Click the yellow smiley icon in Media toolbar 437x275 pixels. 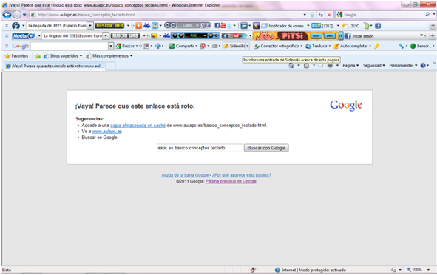[x=154, y=35]
